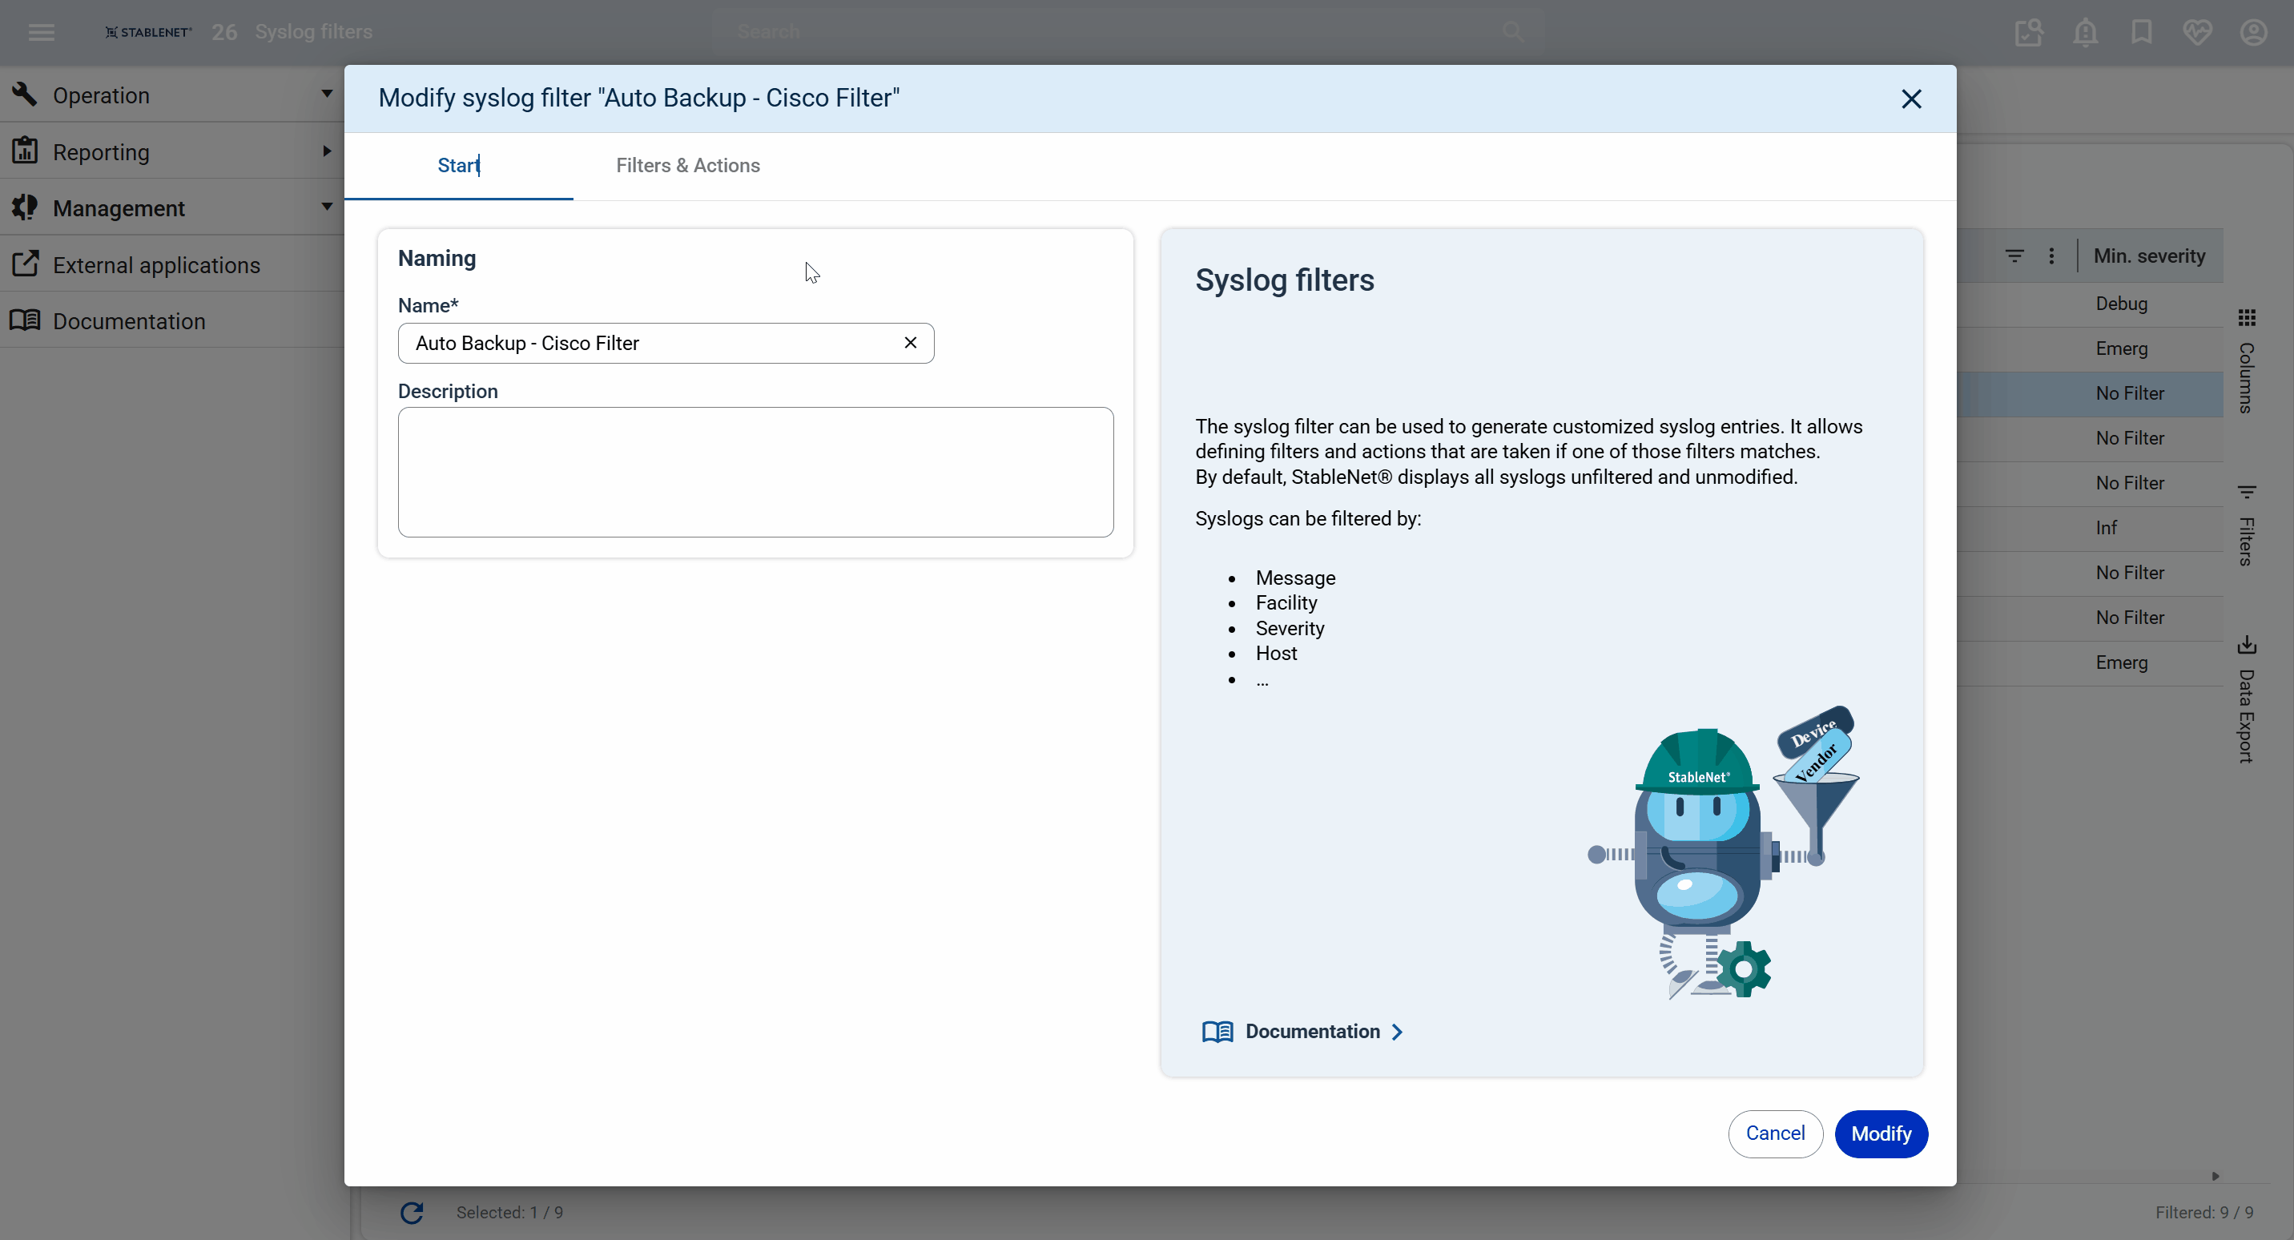This screenshot has height=1240, width=2294.
Task: Open the heartbeat health icon
Action: 2197,32
